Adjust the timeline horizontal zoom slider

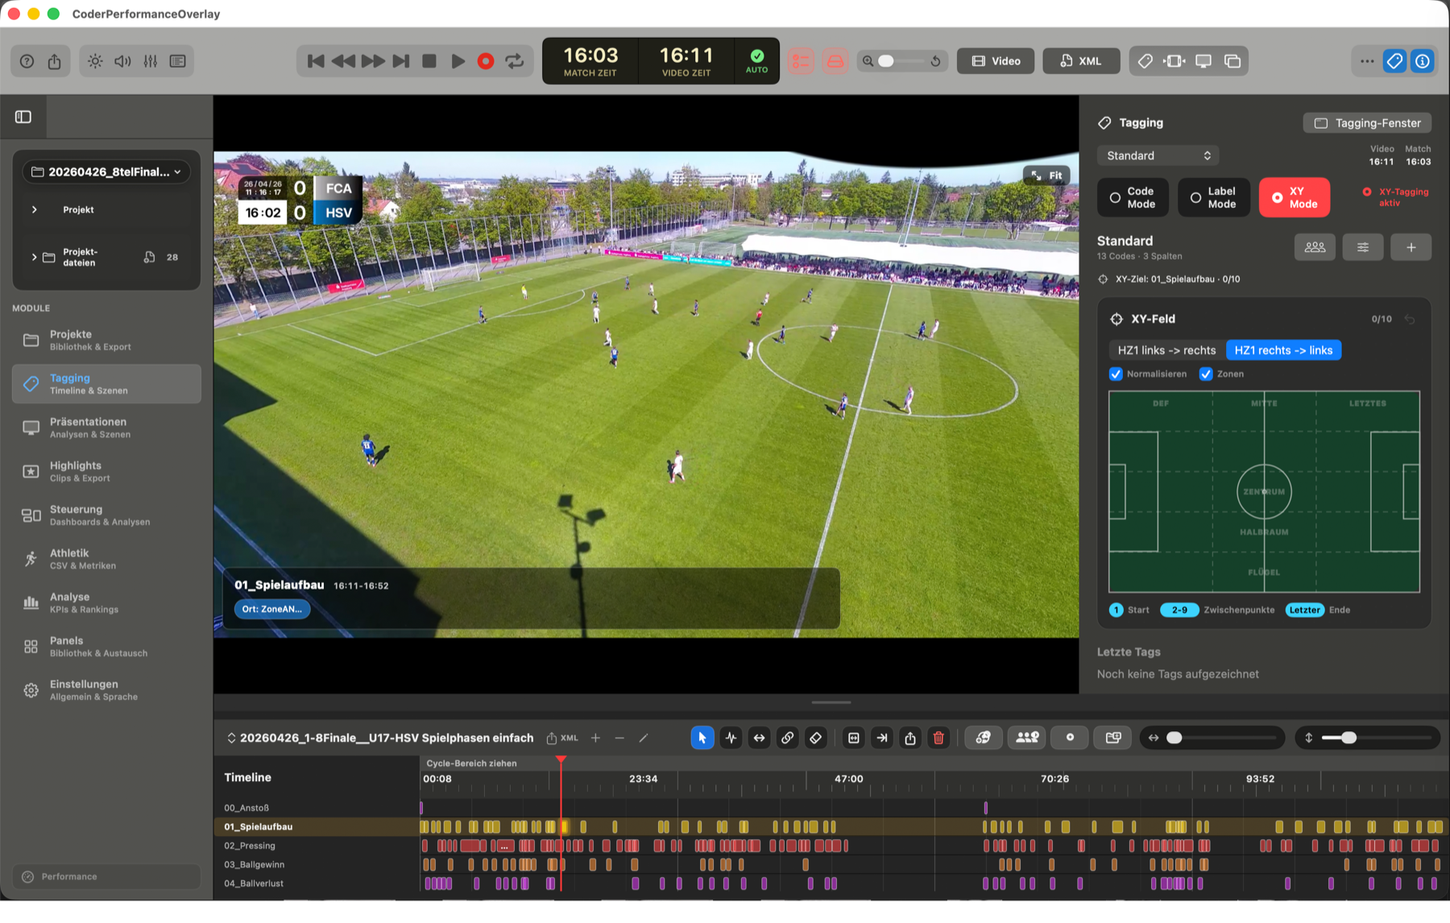[x=1222, y=738]
